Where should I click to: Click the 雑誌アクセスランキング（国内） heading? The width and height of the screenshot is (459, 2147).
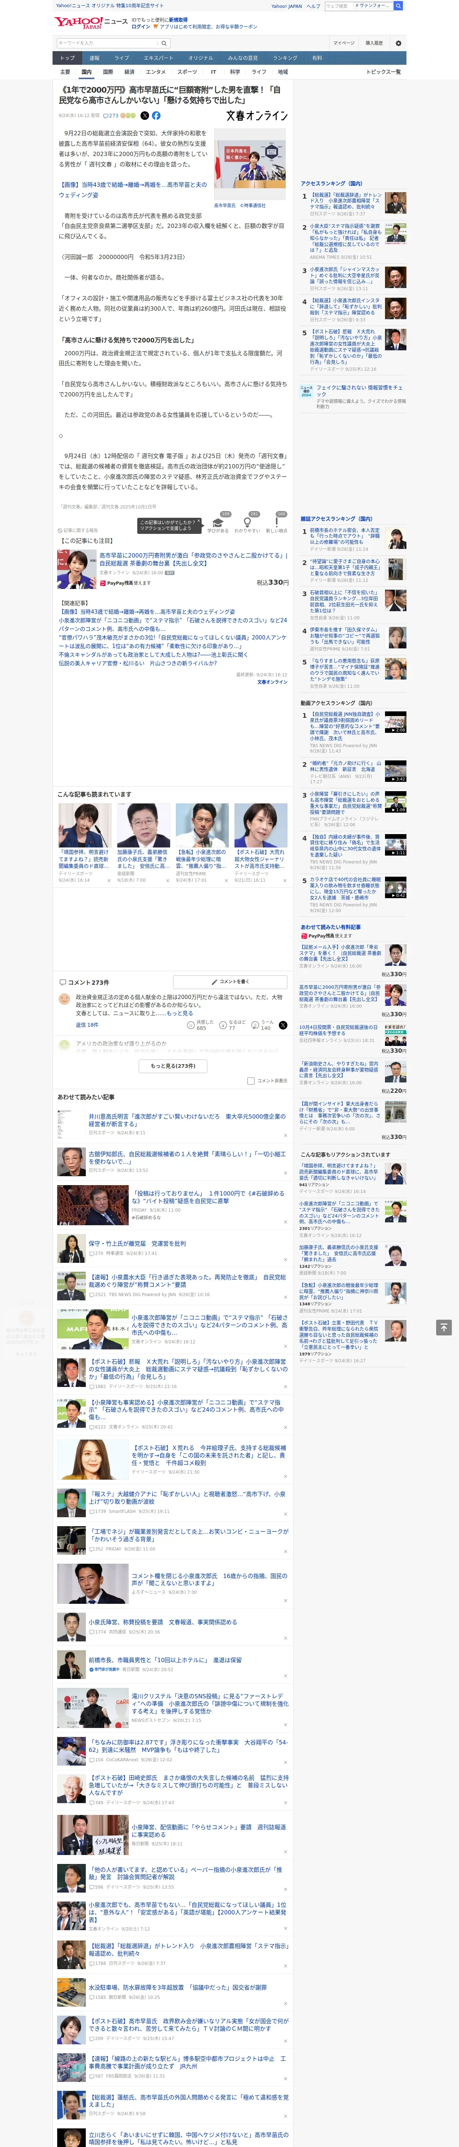point(336,519)
